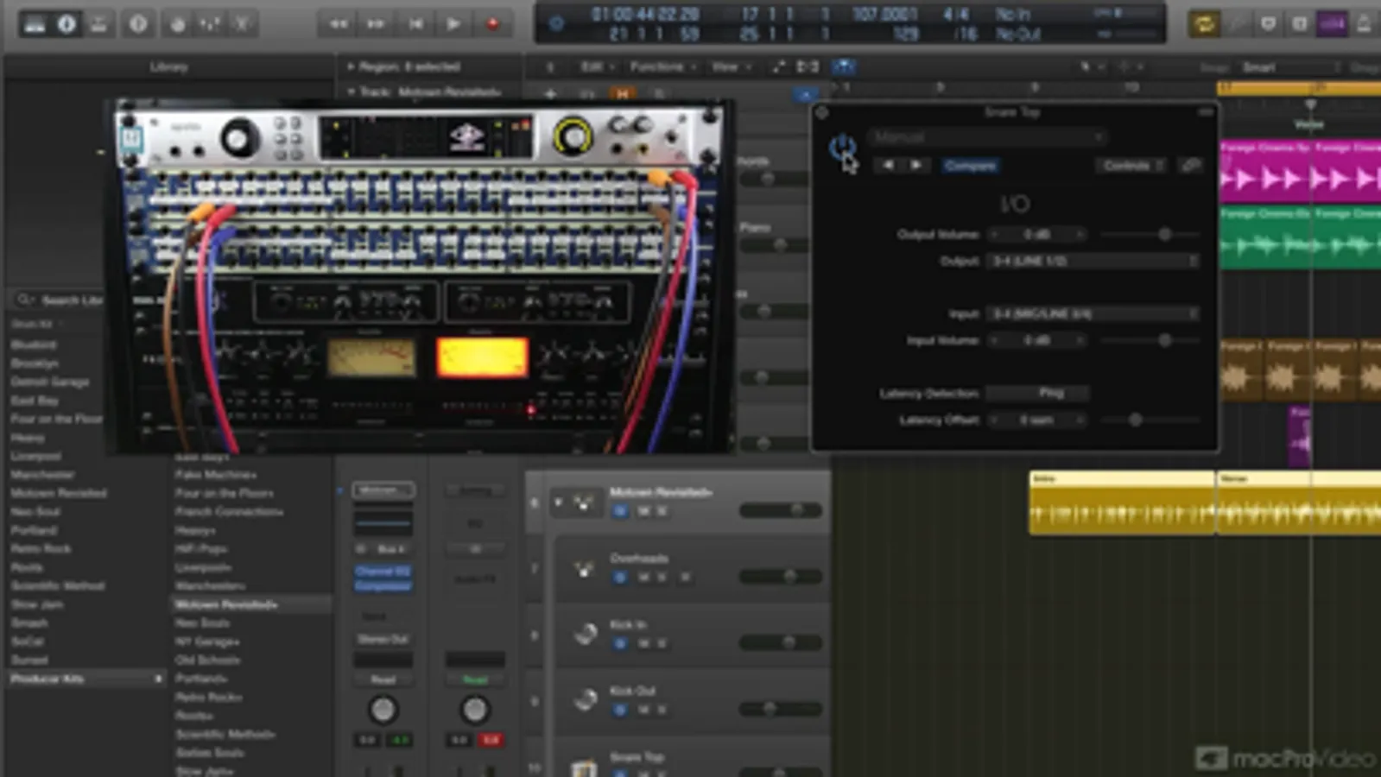The width and height of the screenshot is (1381, 777).
Task: Select the Producer Kits library category
Action: click(86, 679)
